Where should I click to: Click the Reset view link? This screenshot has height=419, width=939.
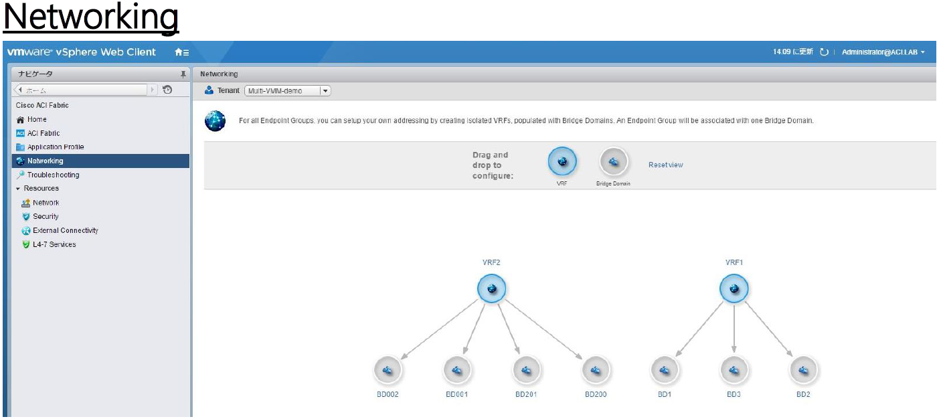point(666,164)
